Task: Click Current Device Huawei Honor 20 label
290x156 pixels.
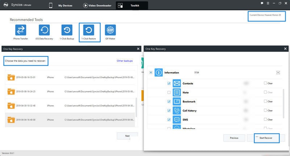Action: click(x=265, y=15)
